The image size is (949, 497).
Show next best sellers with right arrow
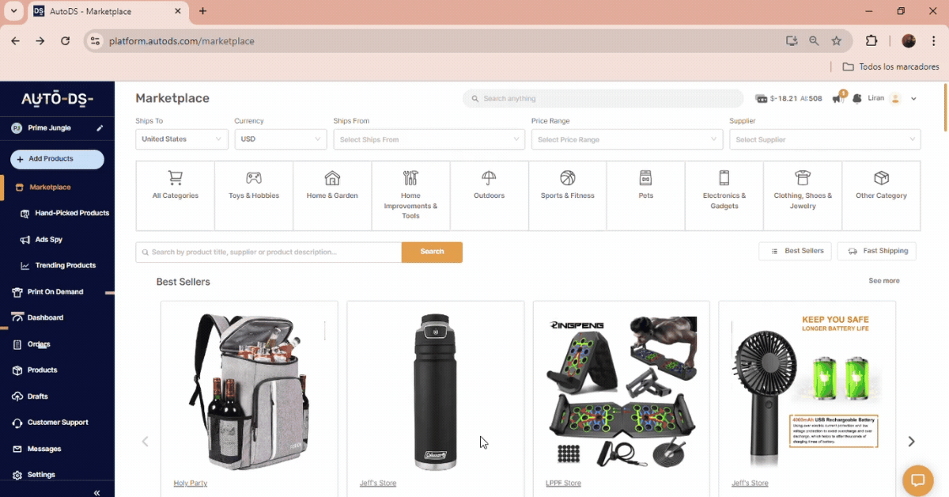pos(911,442)
